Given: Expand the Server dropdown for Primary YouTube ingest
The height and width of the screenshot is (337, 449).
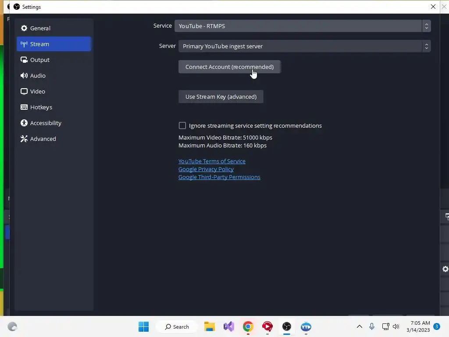Looking at the screenshot, I should click(304, 46).
